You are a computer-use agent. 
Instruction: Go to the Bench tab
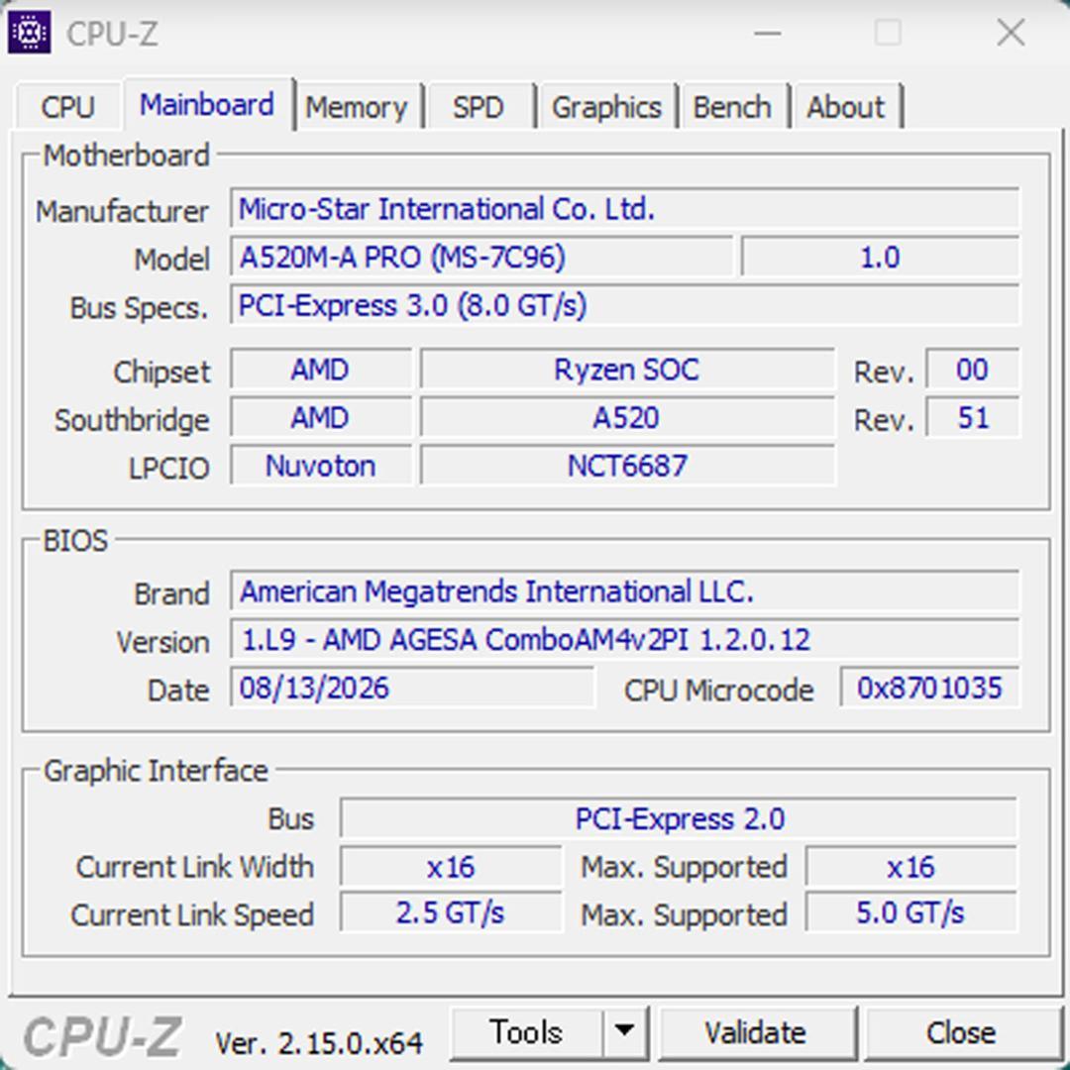pyautogui.click(x=732, y=107)
